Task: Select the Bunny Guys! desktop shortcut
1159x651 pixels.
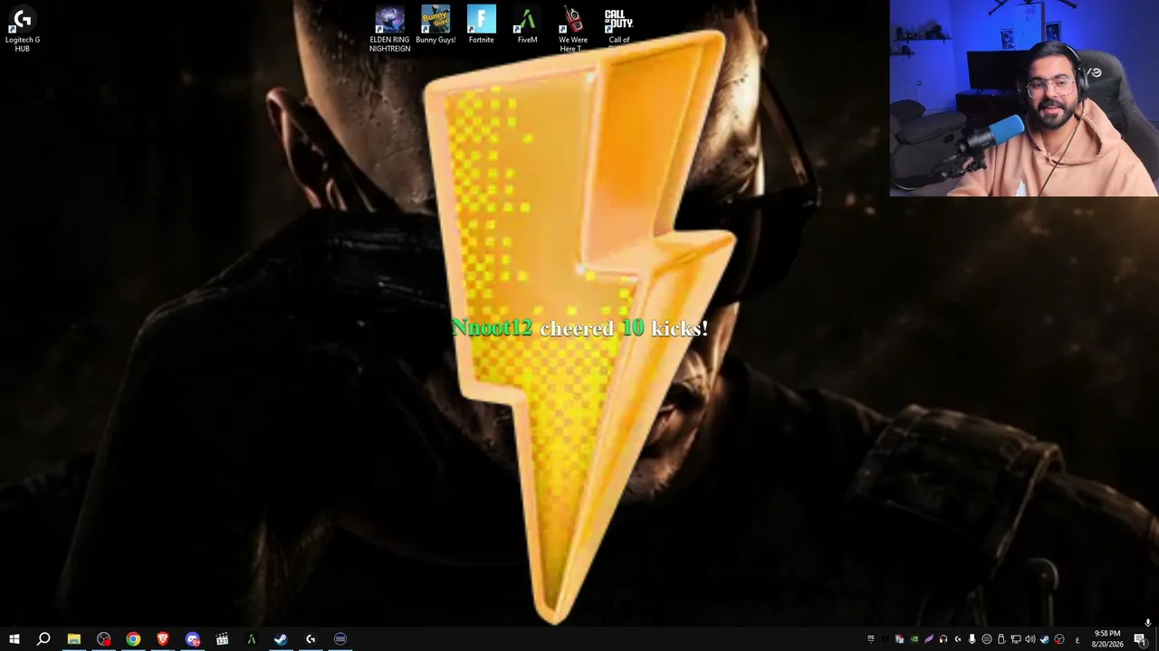Action: pyautogui.click(x=436, y=25)
